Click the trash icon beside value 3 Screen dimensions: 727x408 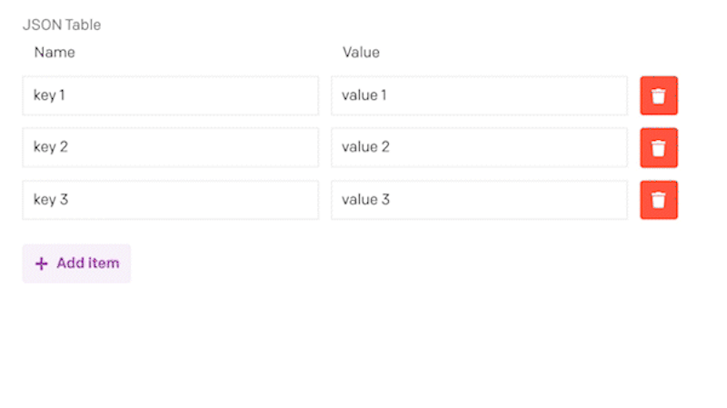(658, 200)
